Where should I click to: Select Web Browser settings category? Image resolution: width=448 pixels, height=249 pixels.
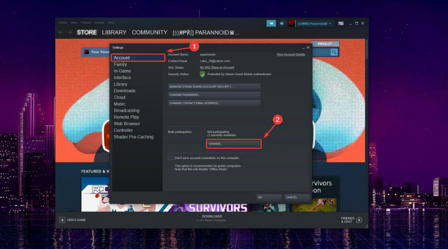pos(127,124)
